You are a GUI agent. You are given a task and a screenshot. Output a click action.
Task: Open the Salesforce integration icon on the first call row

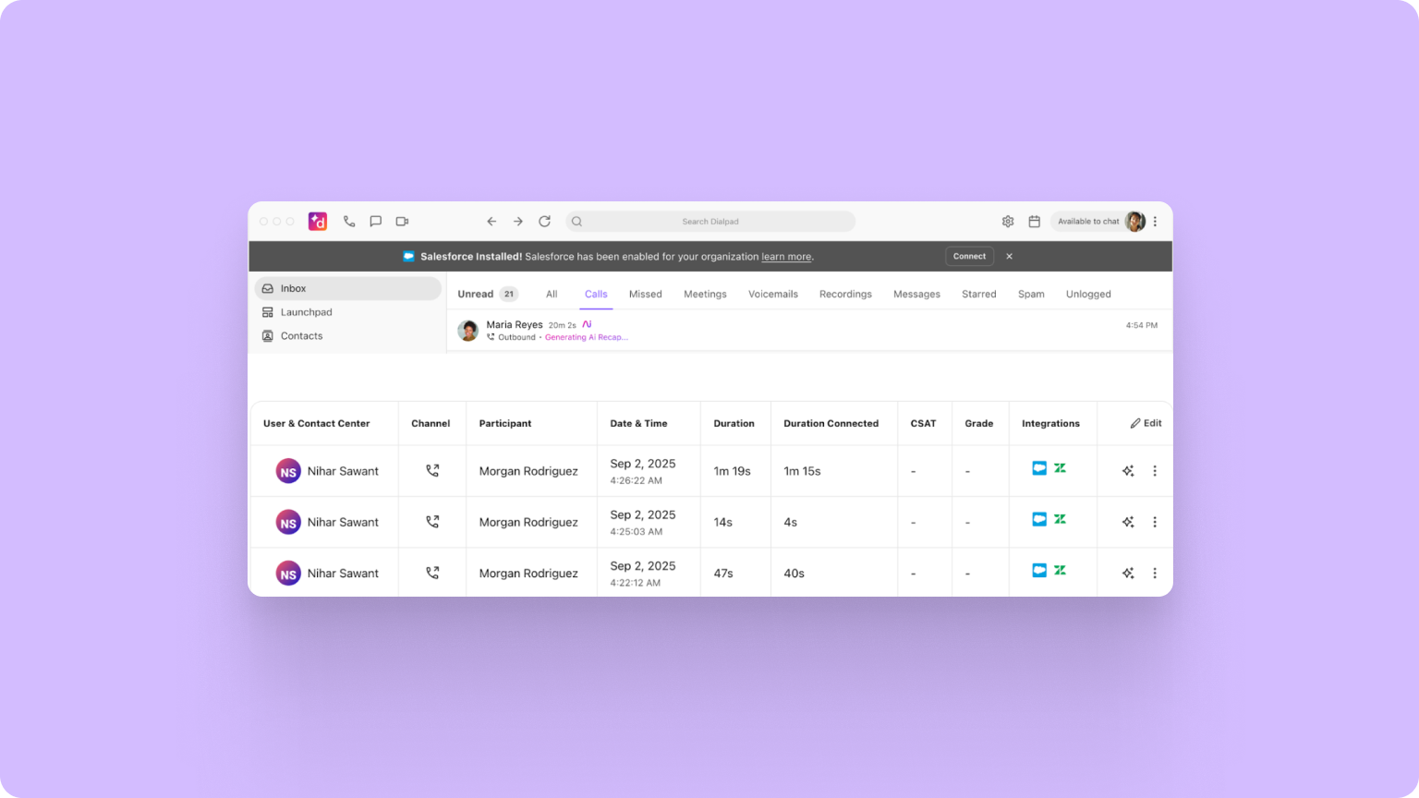(1038, 468)
